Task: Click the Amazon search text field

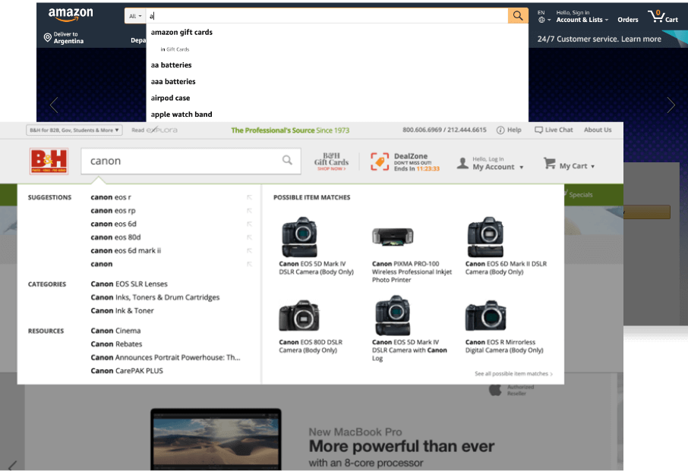Action: pos(327,16)
